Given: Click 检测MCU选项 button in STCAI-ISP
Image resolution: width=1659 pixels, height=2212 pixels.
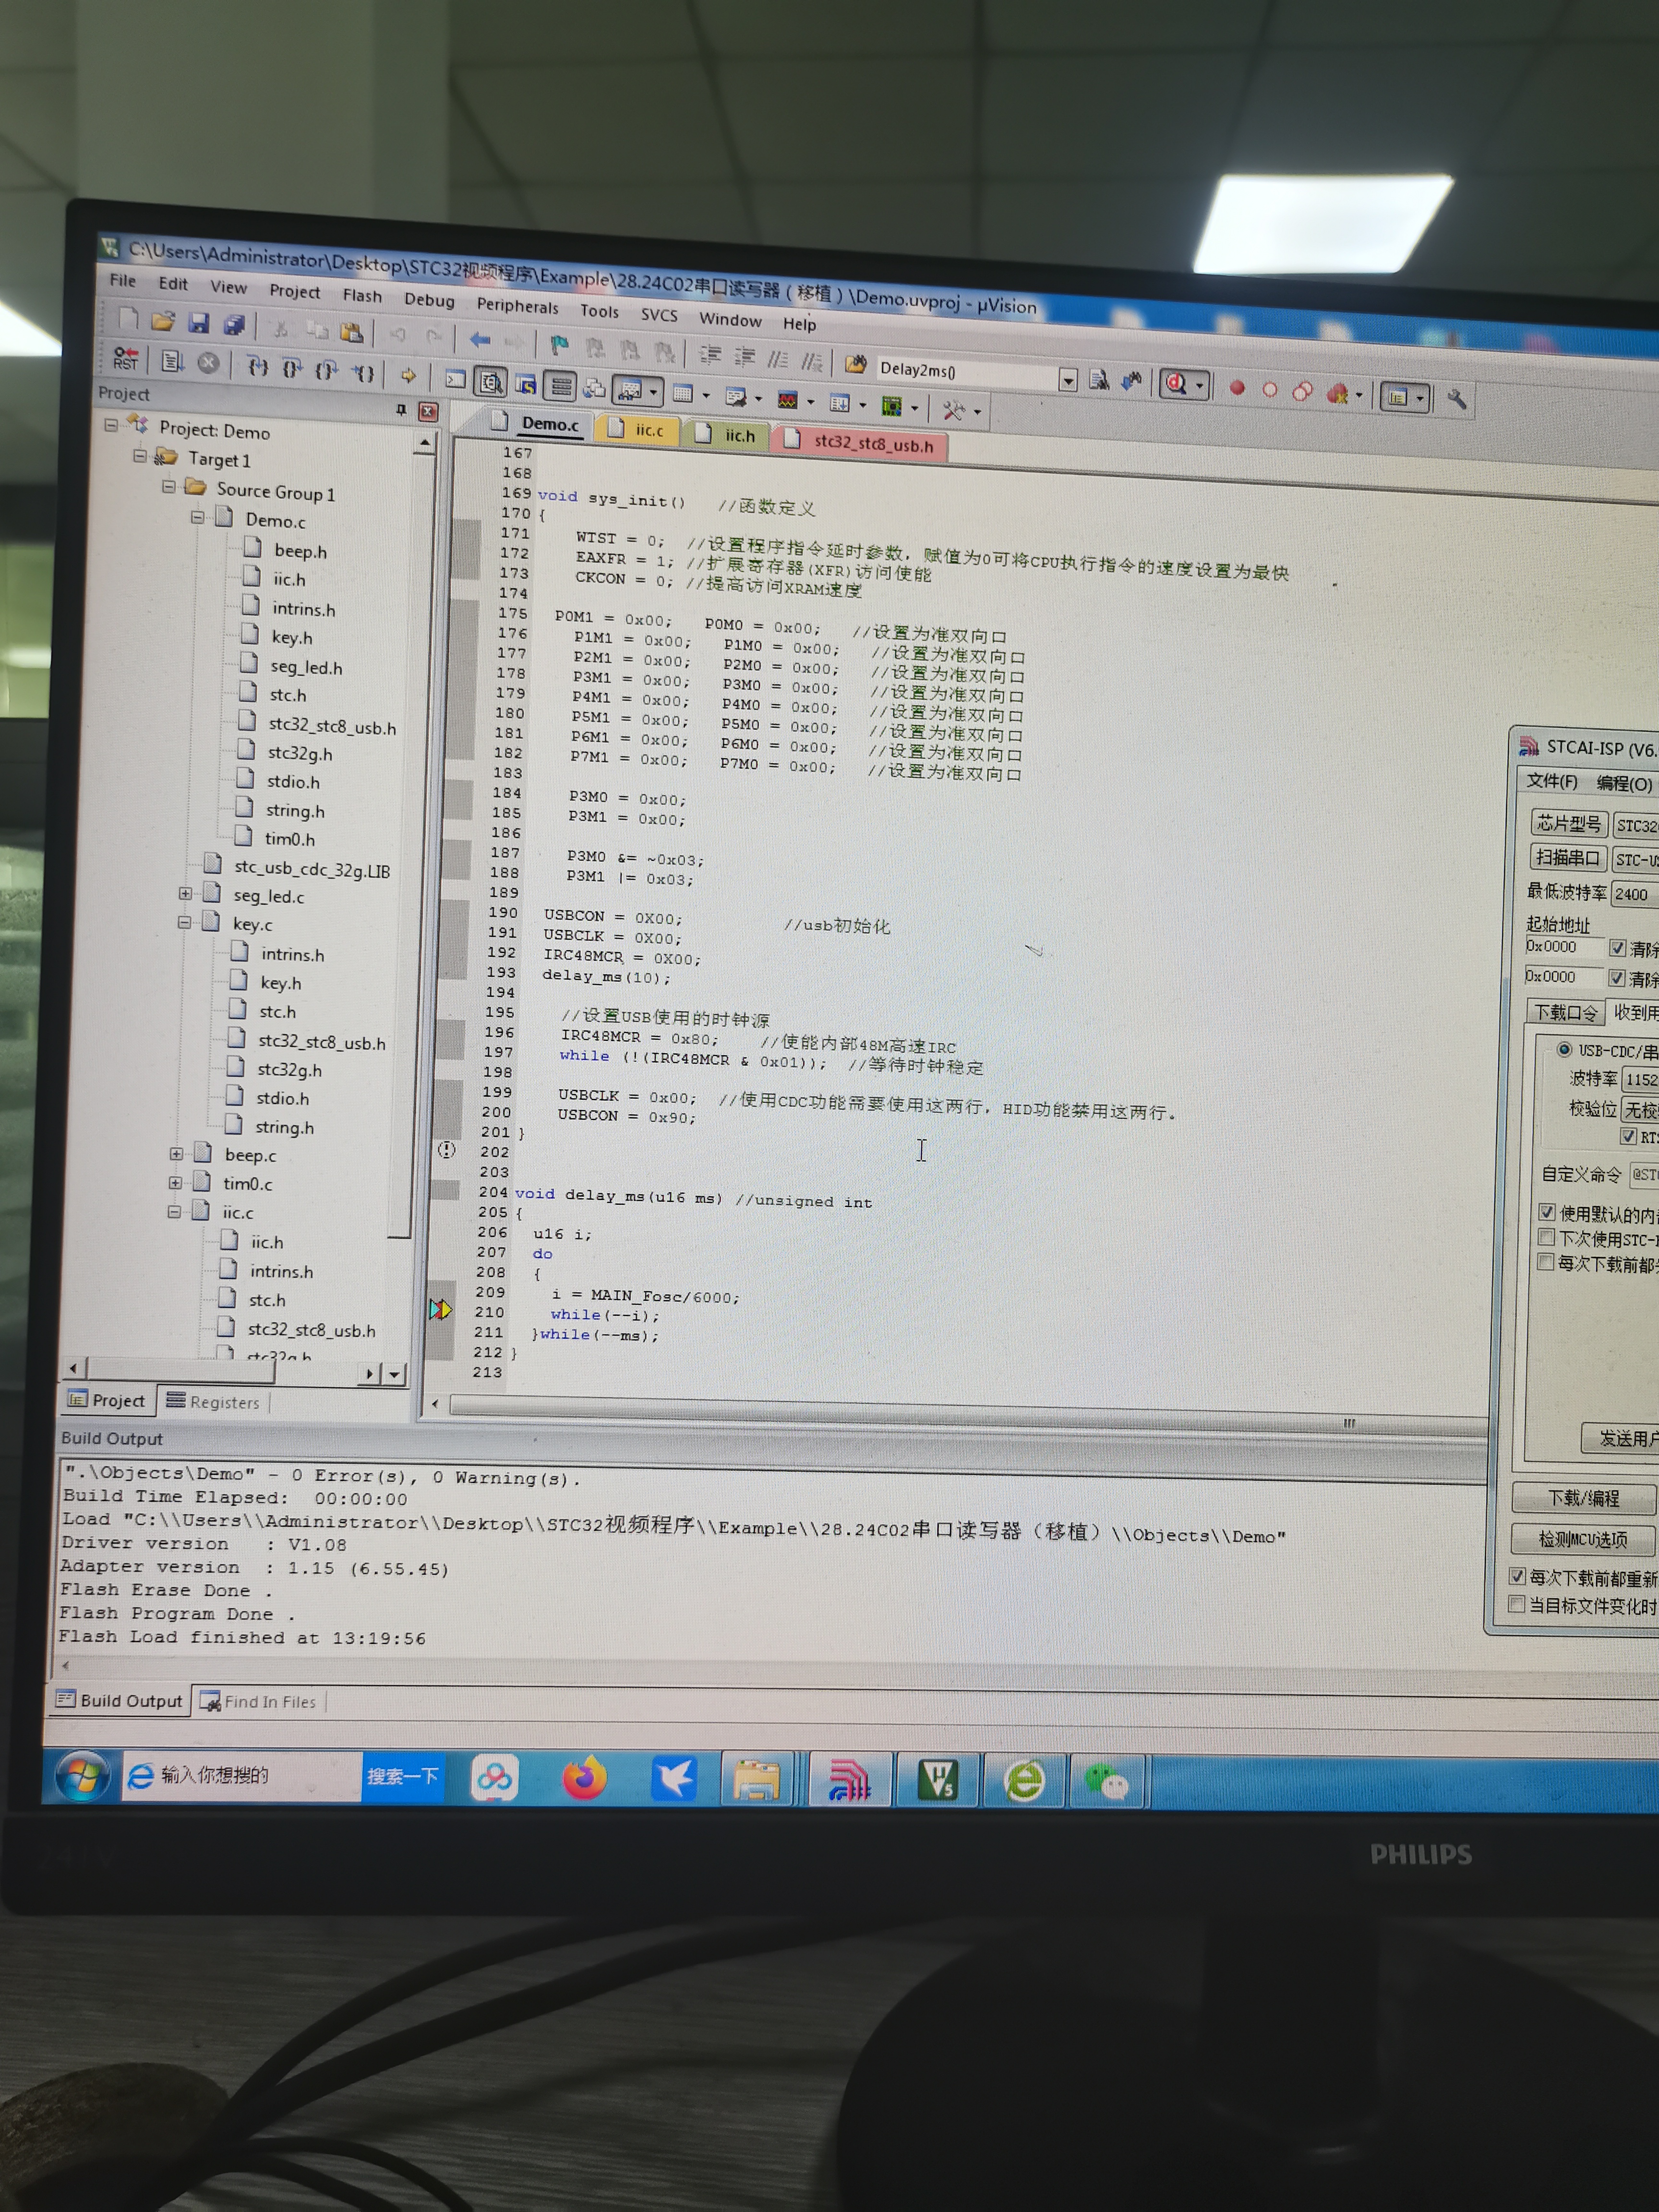Looking at the screenshot, I should point(1582,1539).
